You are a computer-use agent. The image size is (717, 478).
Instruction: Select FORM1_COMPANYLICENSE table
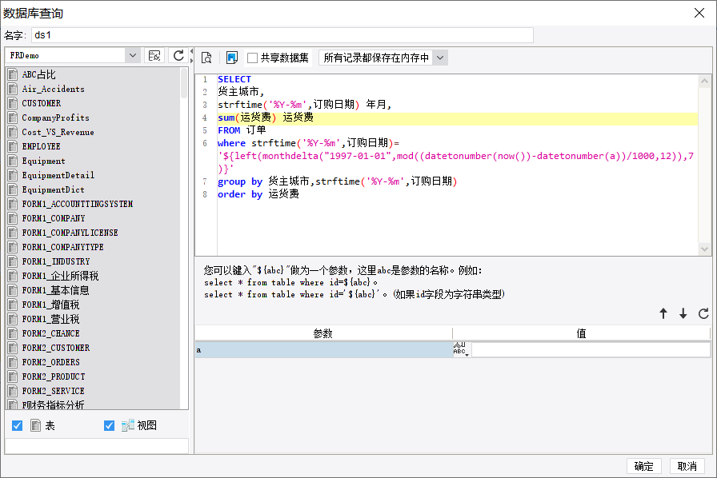pos(70,233)
